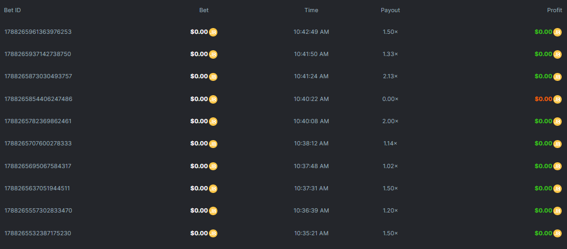This screenshot has height=249, width=567.
Task: Open bet ID 1788265961363976253
Action: pos(38,32)
